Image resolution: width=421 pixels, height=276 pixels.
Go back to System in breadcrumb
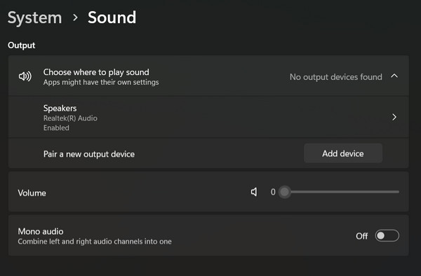[x=34, y=18]
